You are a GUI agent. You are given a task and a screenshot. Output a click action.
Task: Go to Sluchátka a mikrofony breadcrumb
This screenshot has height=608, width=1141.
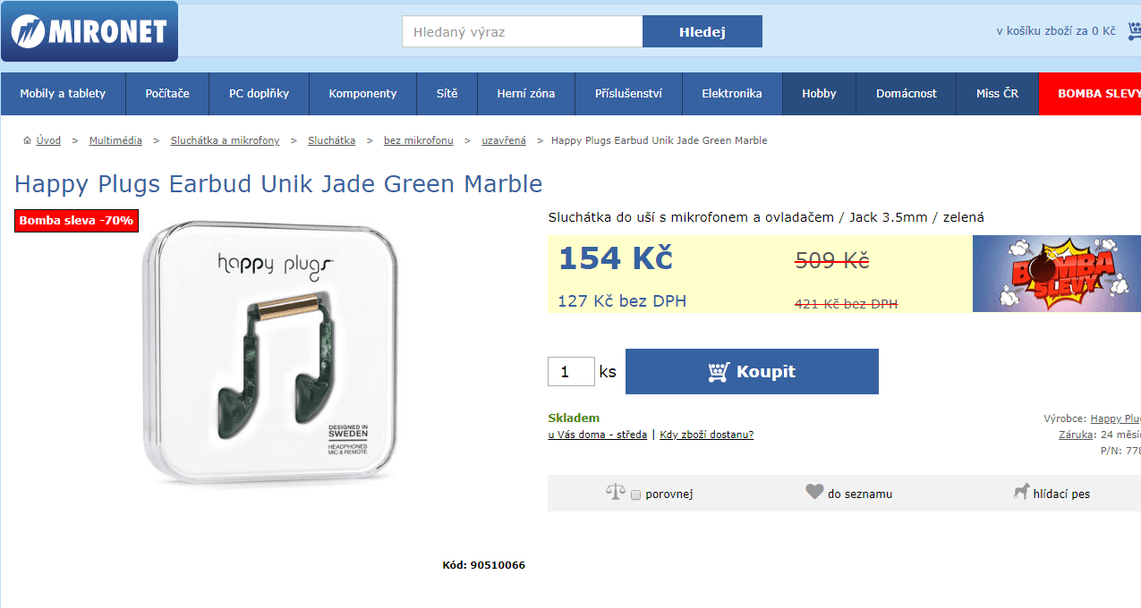(225, 140)
